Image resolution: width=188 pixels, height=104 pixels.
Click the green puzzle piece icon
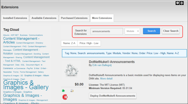pyautogui.click(x=63, y=91)
